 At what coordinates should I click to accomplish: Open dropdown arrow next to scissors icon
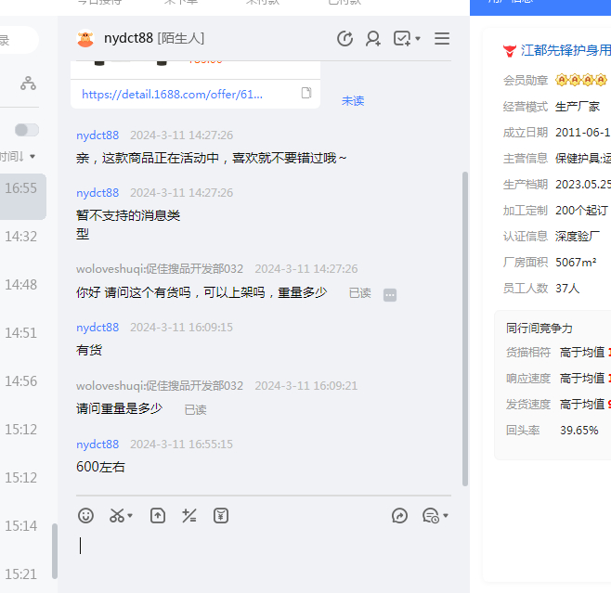pyautogui.click(x=131, y=516)
